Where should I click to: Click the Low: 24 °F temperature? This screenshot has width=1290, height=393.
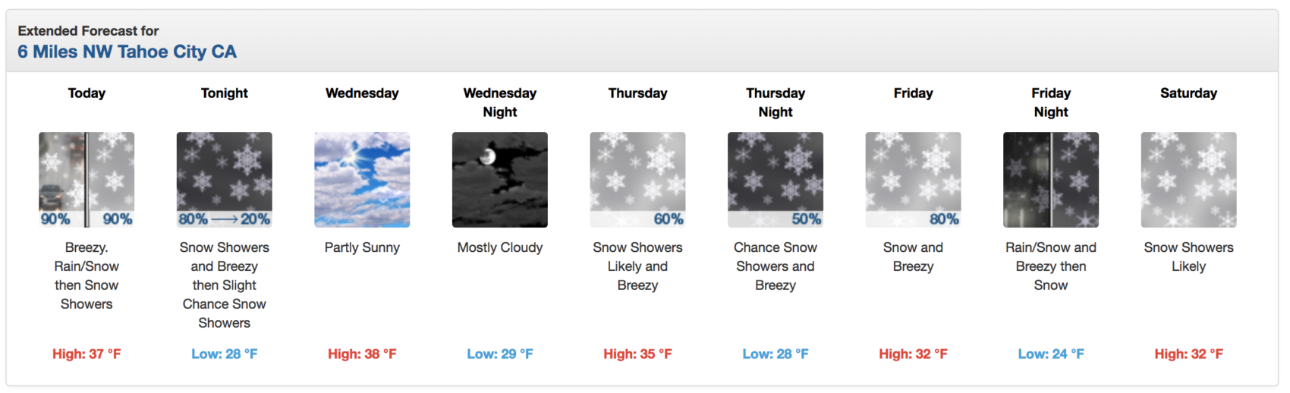1051,354
